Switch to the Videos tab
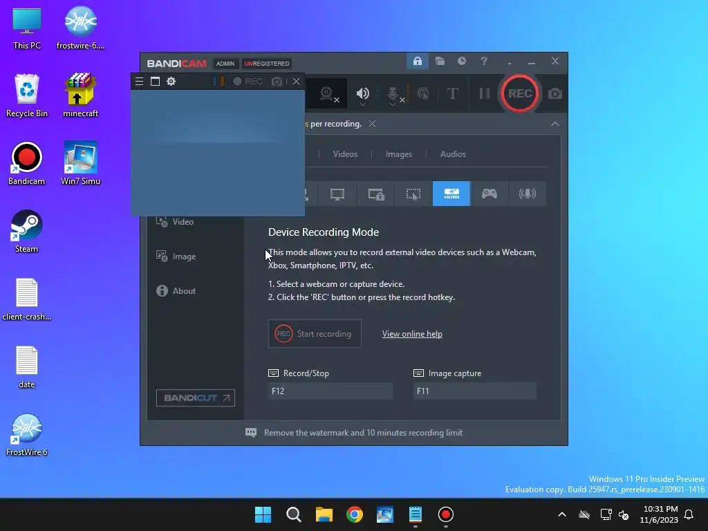 (x=345, y=154)
